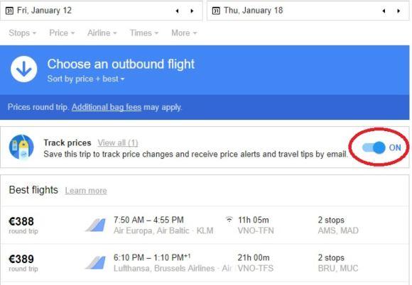Go to previous day for return date
This screenshot has height=285, width=412.
pyautogui.click(x=384, y=11)
